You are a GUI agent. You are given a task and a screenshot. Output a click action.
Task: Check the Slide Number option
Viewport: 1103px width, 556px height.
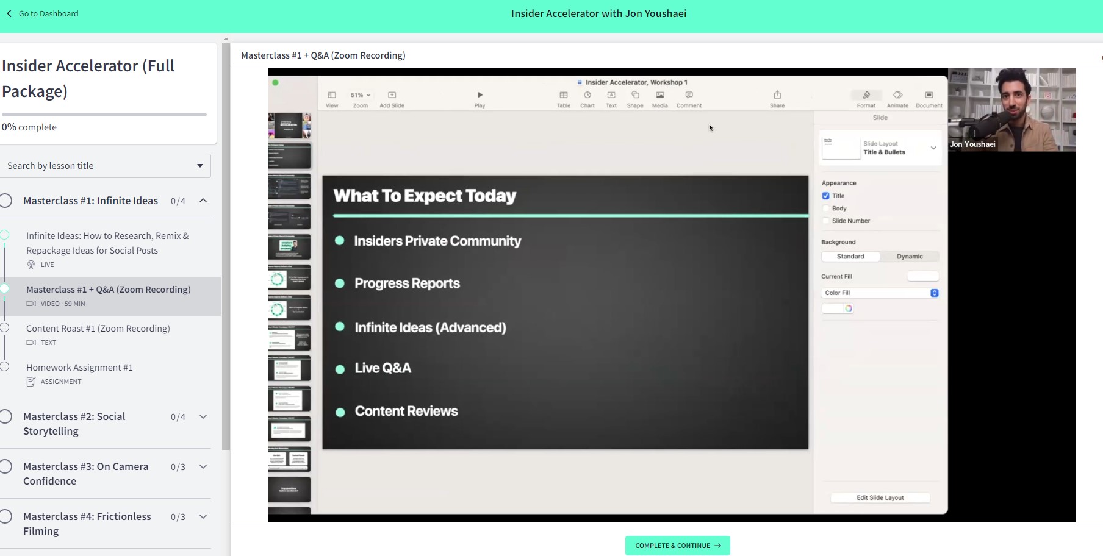(825, 221)
